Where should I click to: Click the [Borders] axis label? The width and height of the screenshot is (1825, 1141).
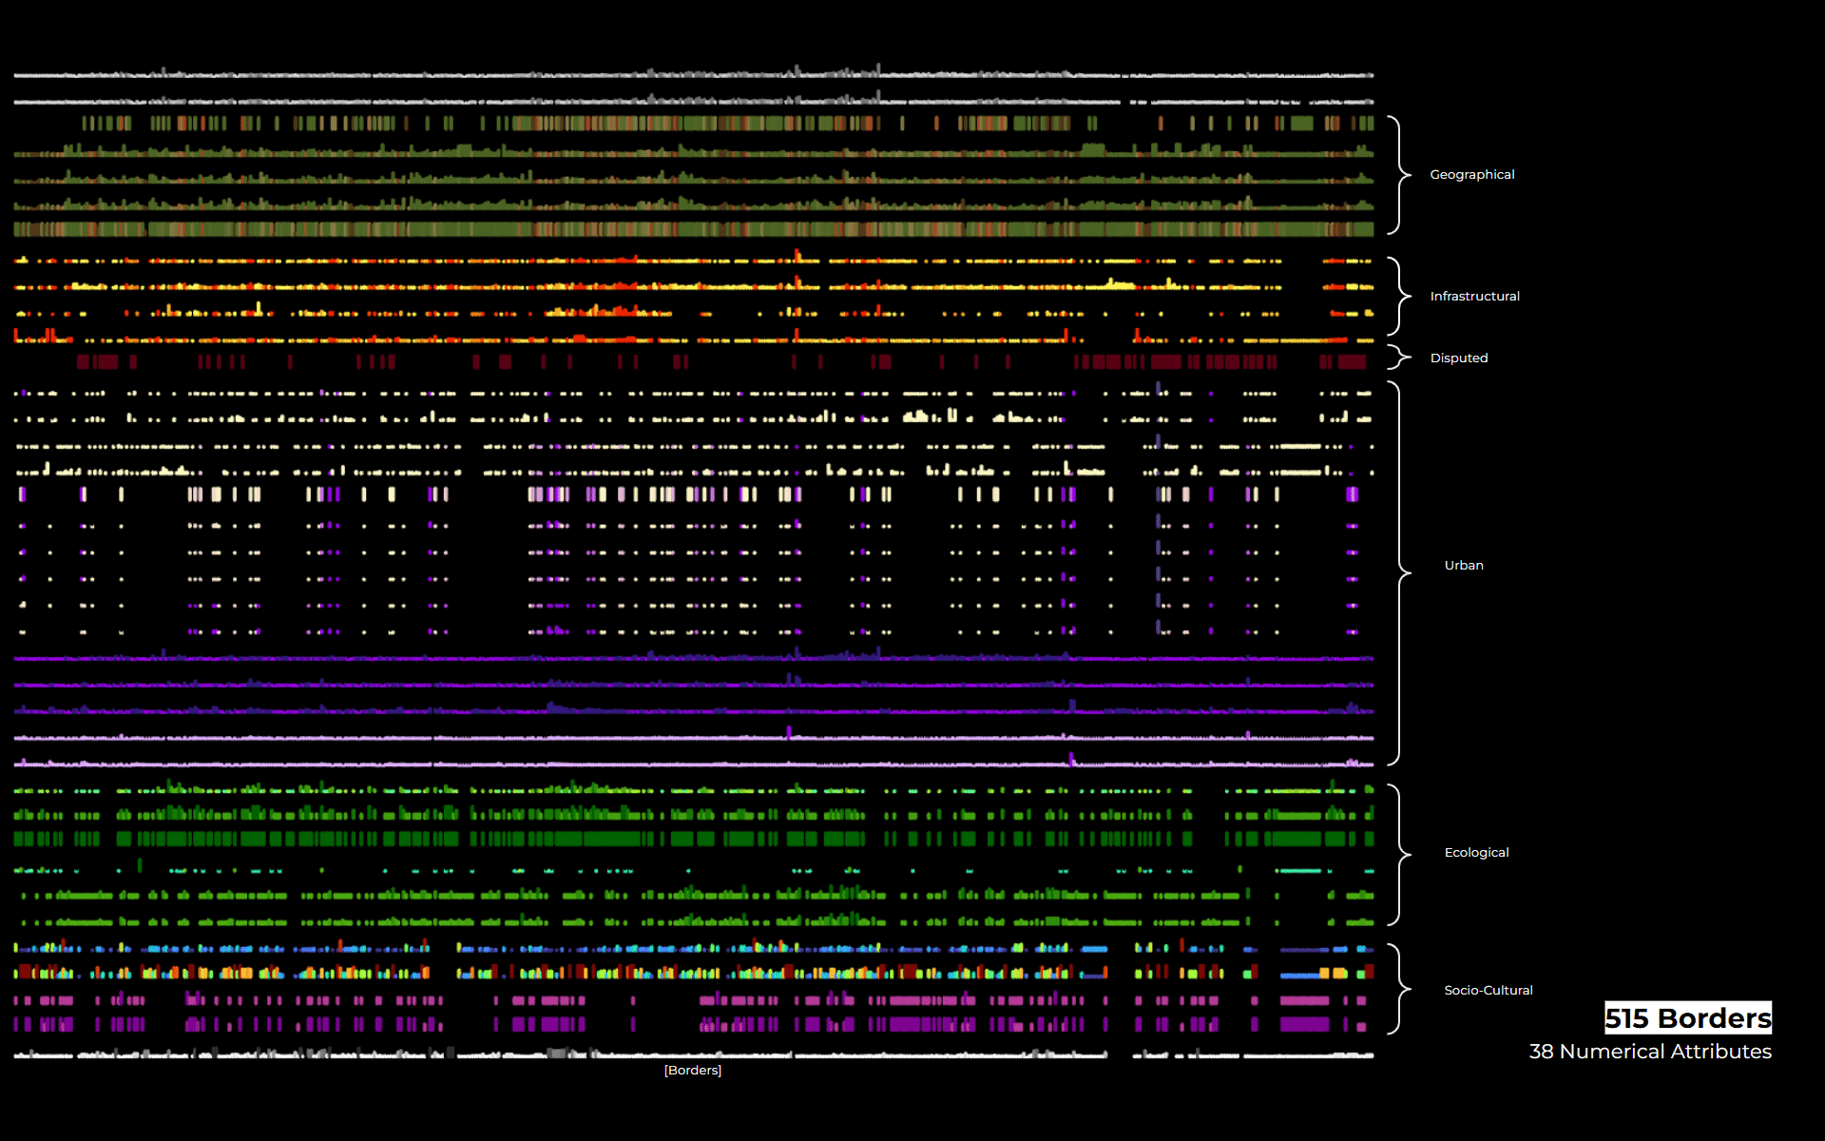pyautogui.click(x=692, y=1071)
